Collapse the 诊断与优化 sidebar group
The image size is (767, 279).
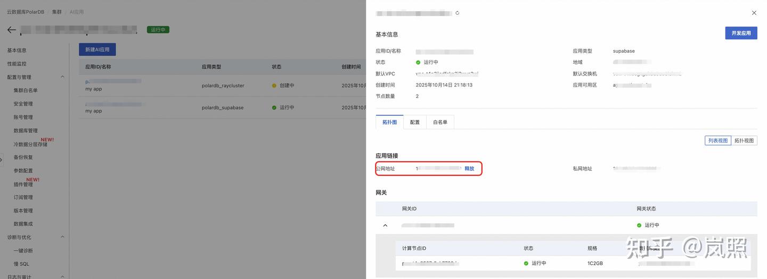(x=62, y=237)
